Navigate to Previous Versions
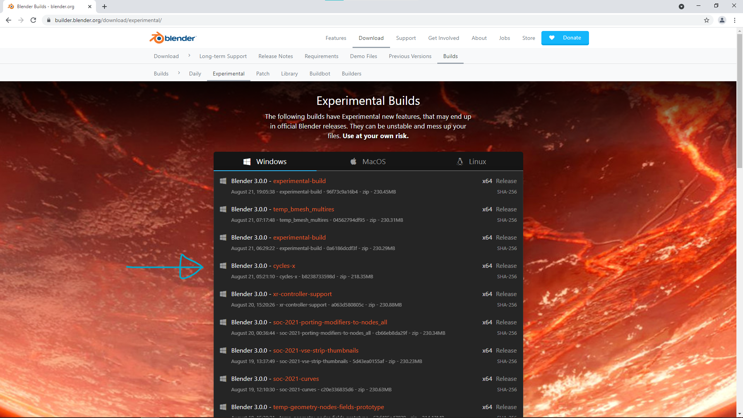The image size is (743, 418). [410, 56]
